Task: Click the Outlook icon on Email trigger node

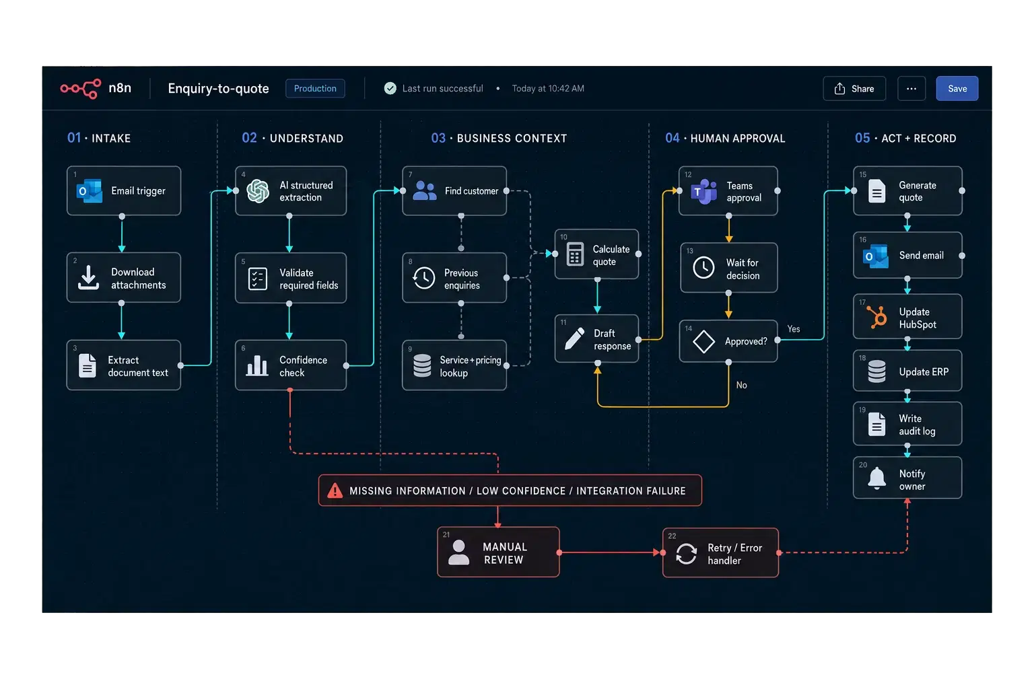Action: coord(89,191)
